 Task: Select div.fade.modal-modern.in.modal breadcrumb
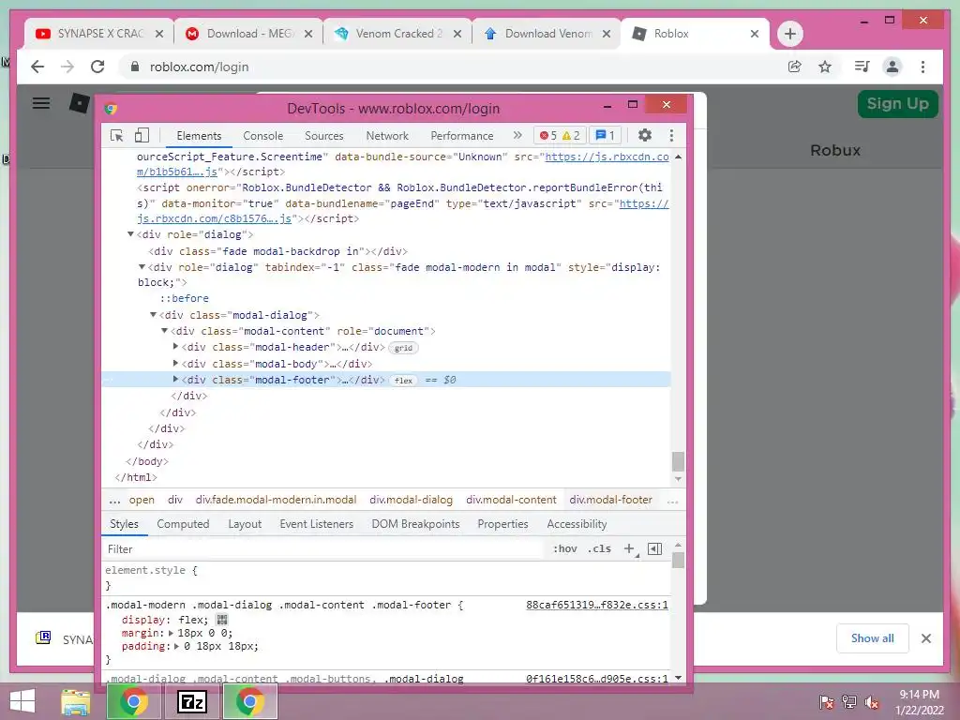[x=277, y=500]
